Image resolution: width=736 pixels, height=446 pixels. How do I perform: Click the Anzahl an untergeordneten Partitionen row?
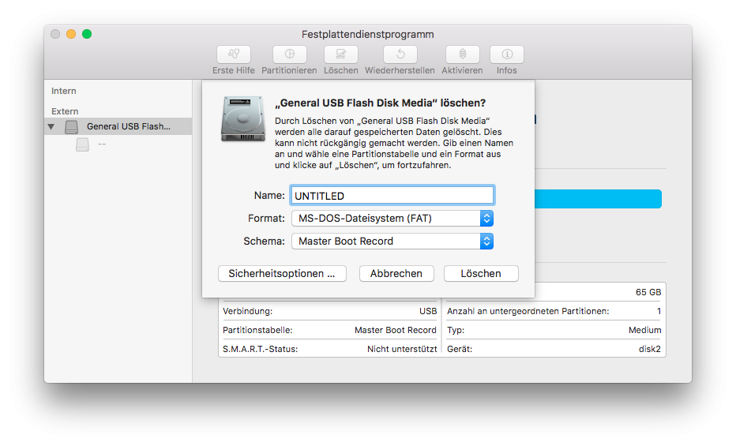554,311
